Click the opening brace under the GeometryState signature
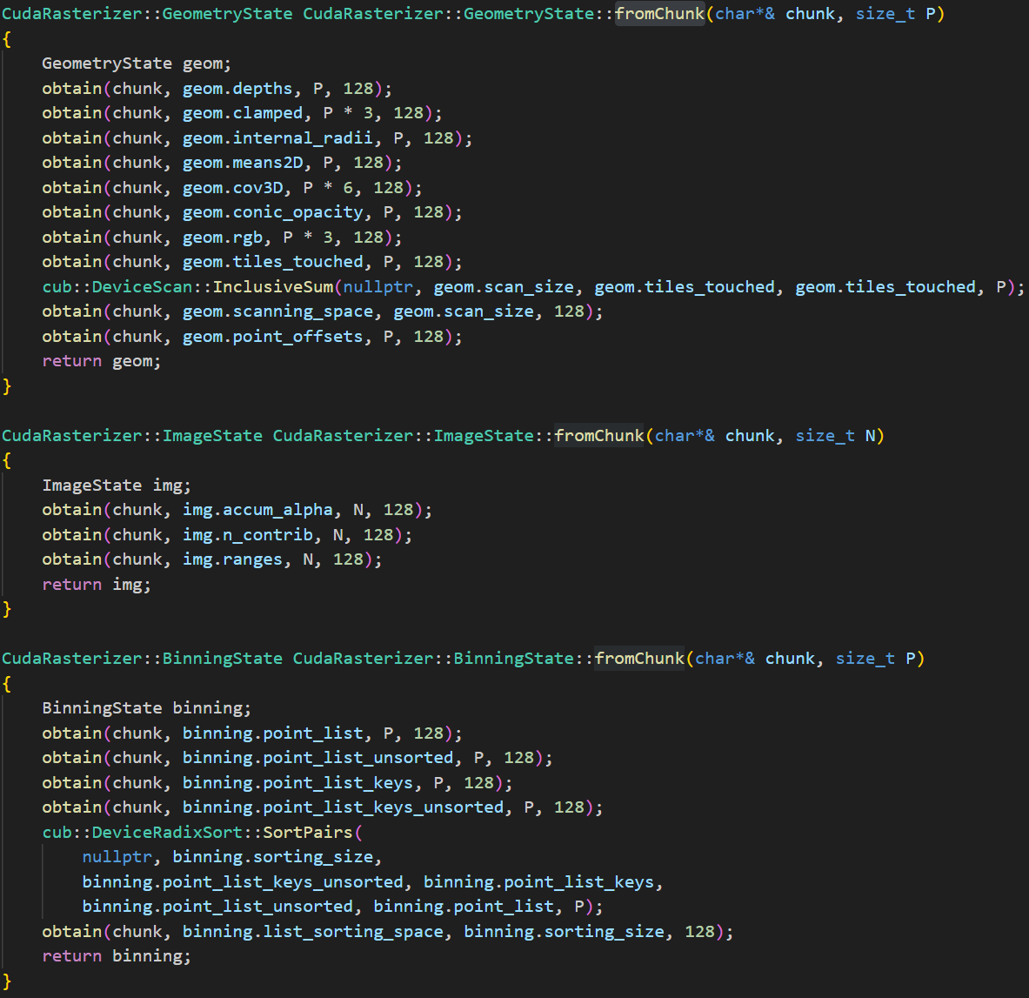This screenshot has height=998, width=1029. pyautogui.click(x=7, y=39)
